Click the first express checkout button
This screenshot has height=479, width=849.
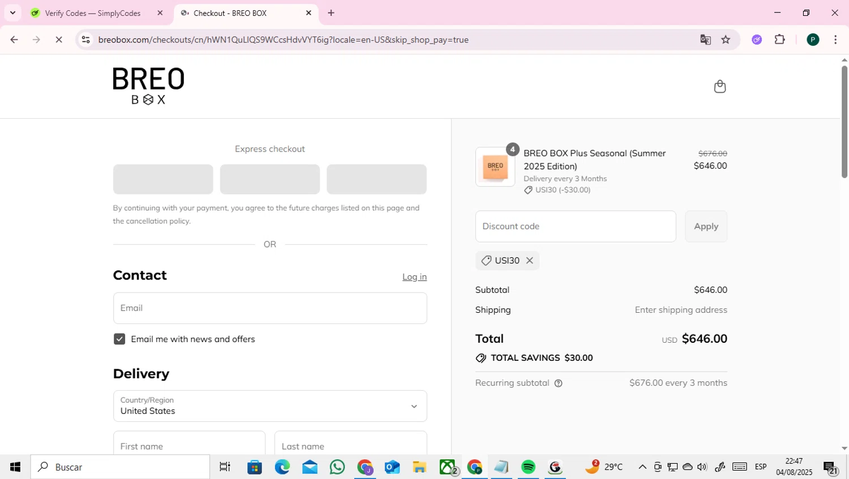(x=163, y=179)
